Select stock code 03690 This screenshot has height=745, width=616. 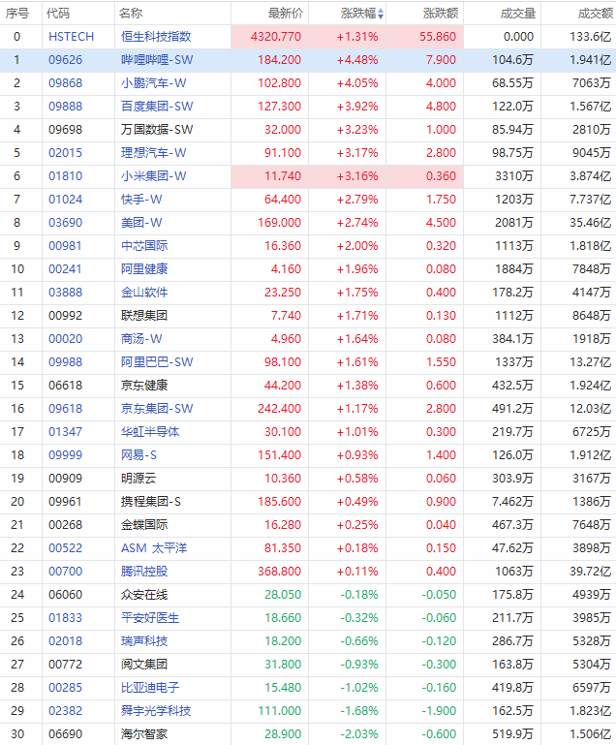(x=65, y=223)
